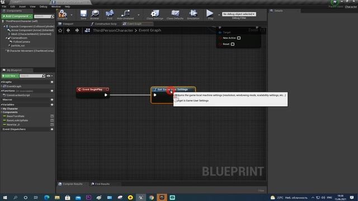This screenshot has height=201, width=358.
Task: Open Class Settings icon
Action: point(155,13)
